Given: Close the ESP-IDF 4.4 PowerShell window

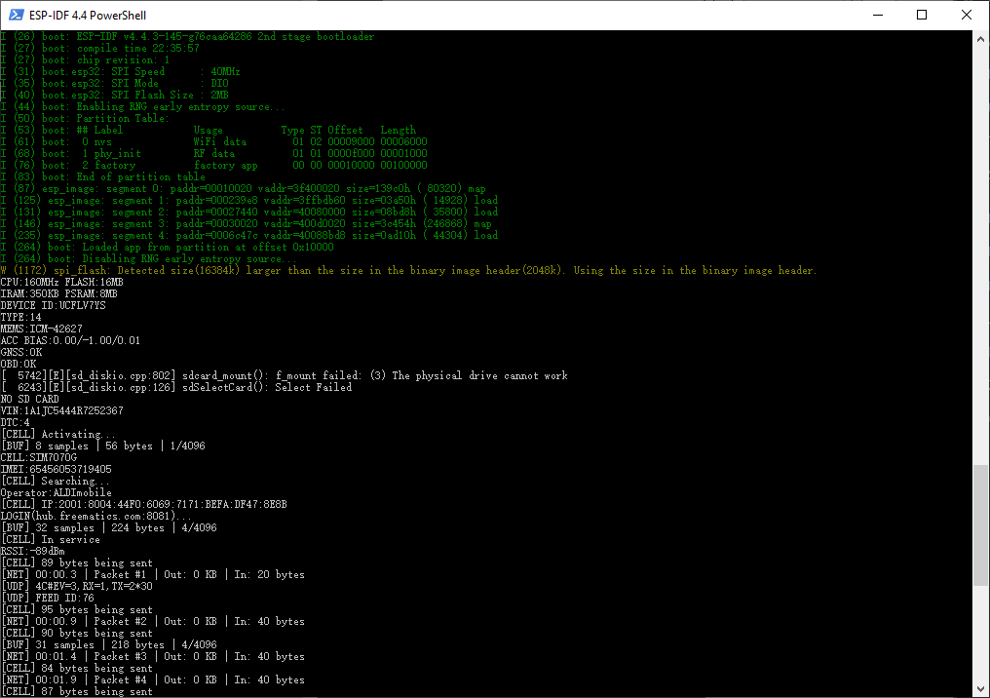Looking at the screenshot, I should point(966,15).
